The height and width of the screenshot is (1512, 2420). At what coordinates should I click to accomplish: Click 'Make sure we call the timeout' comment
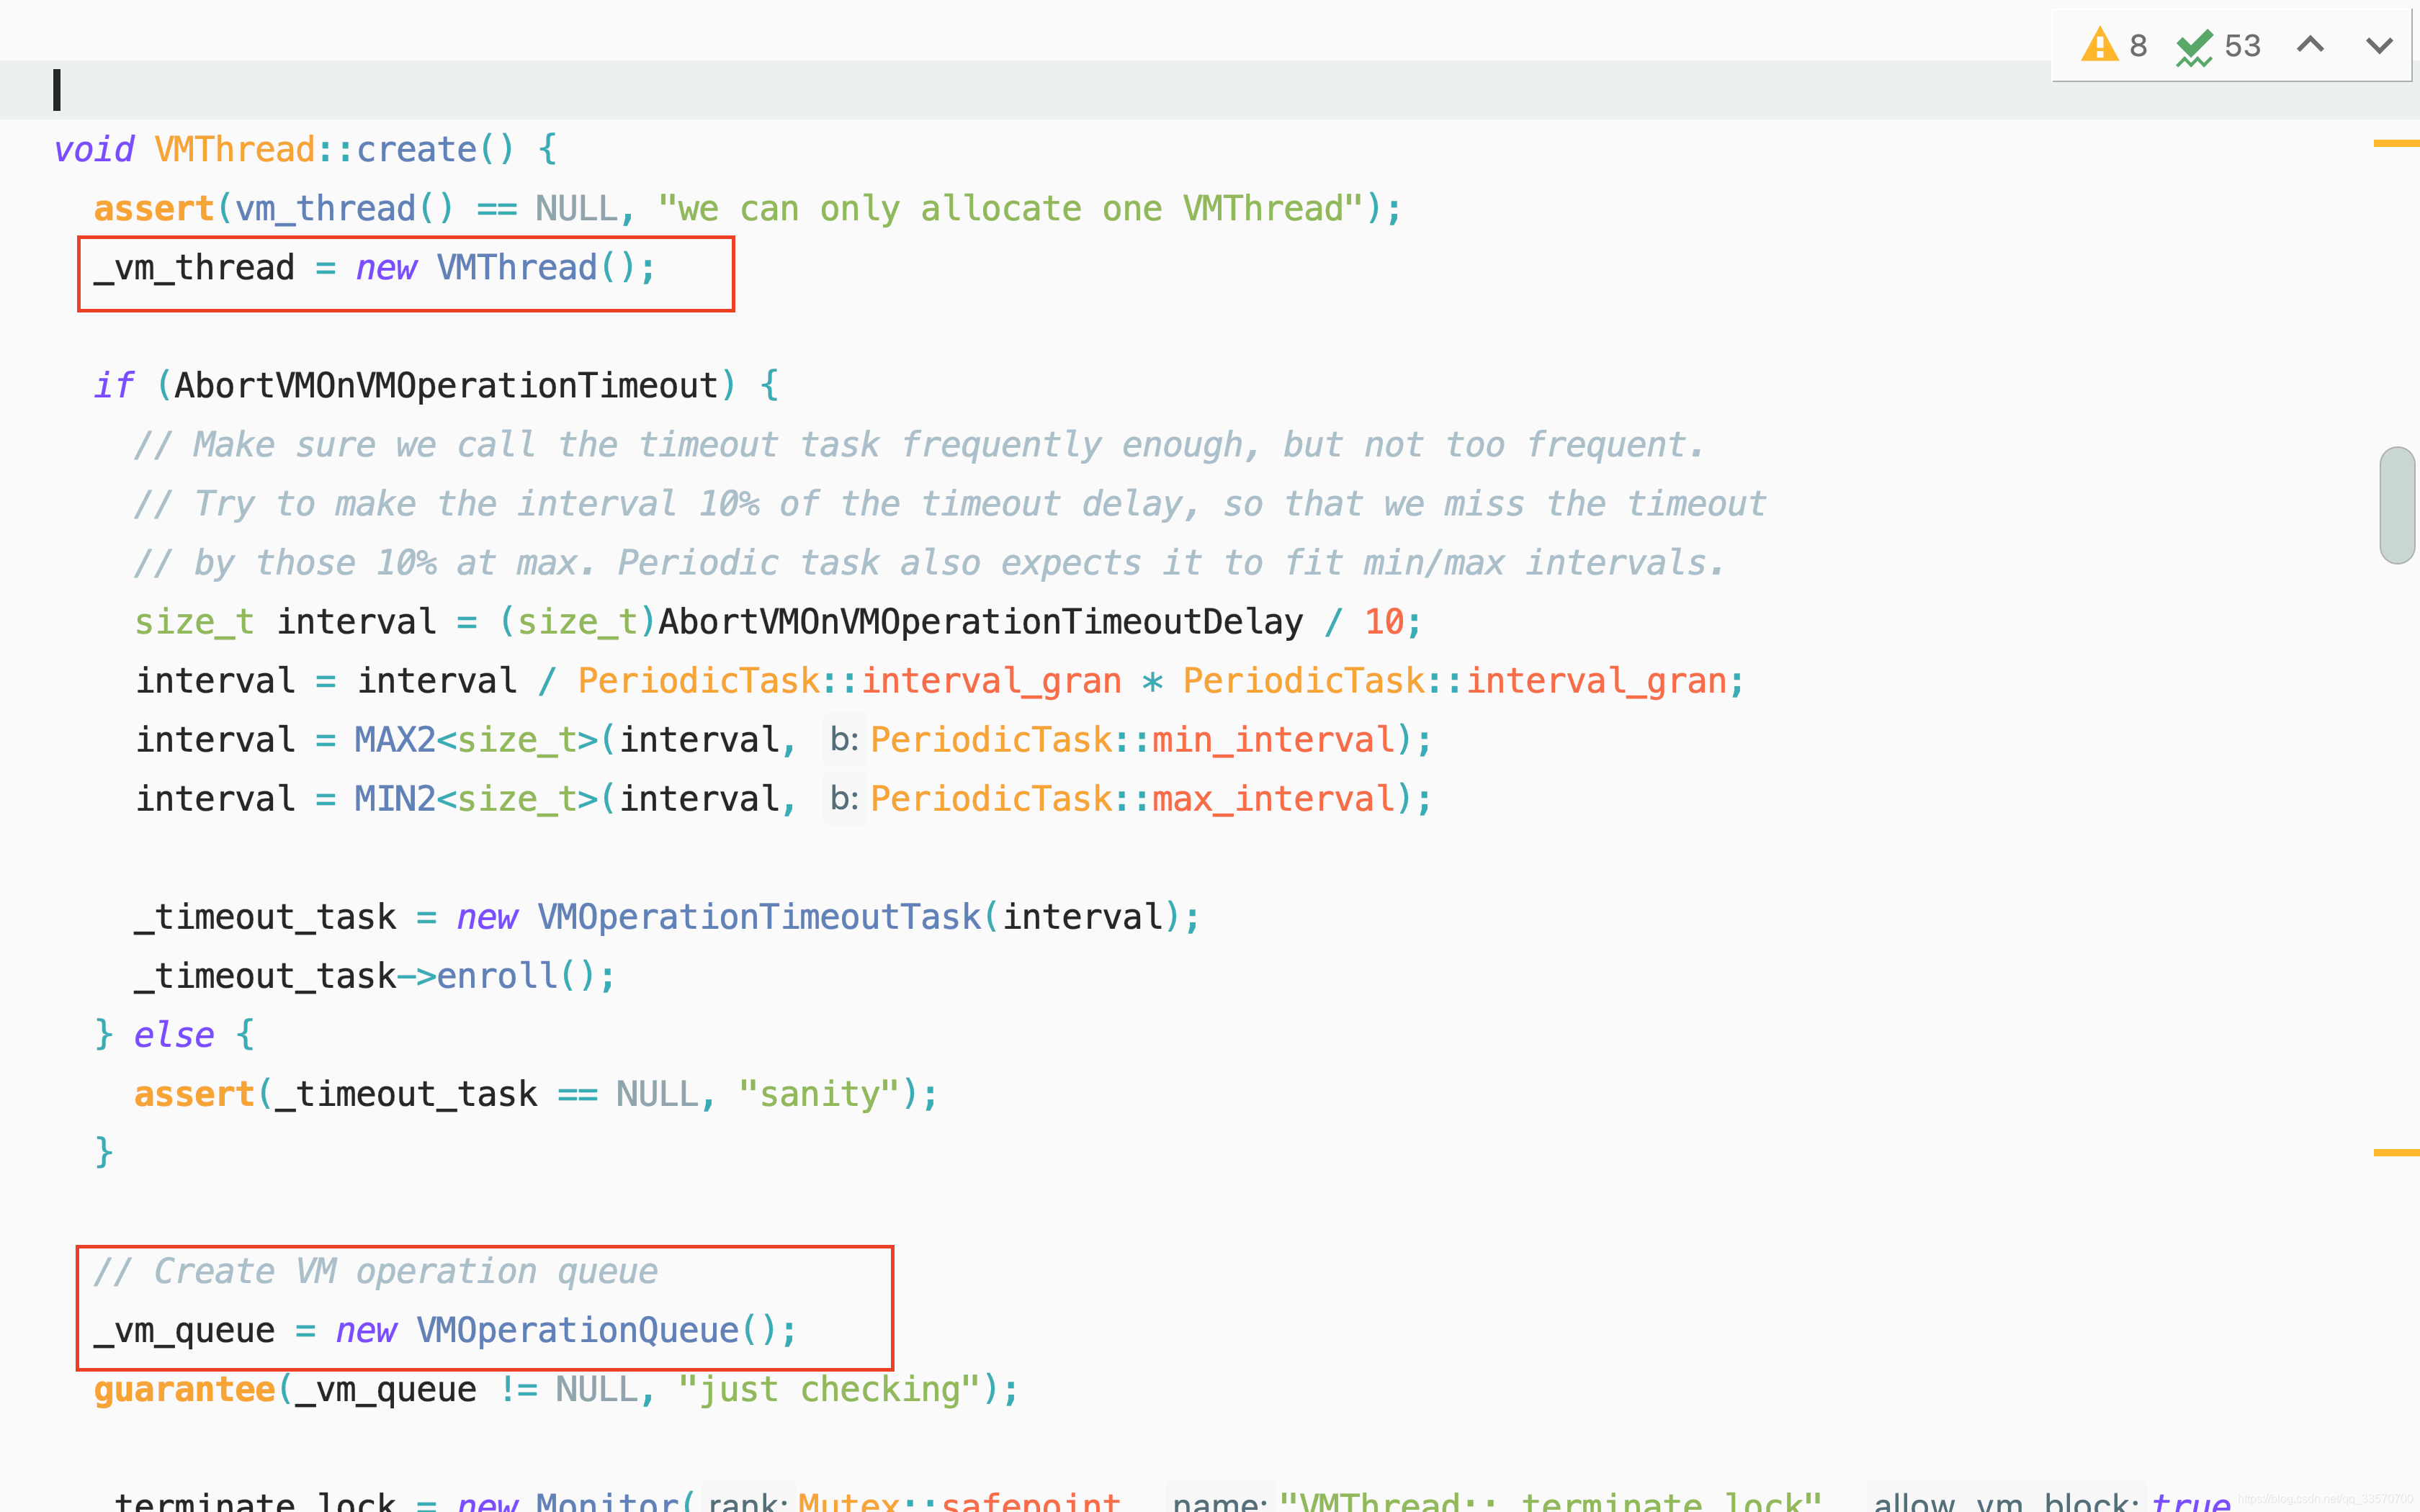point(920,445)
